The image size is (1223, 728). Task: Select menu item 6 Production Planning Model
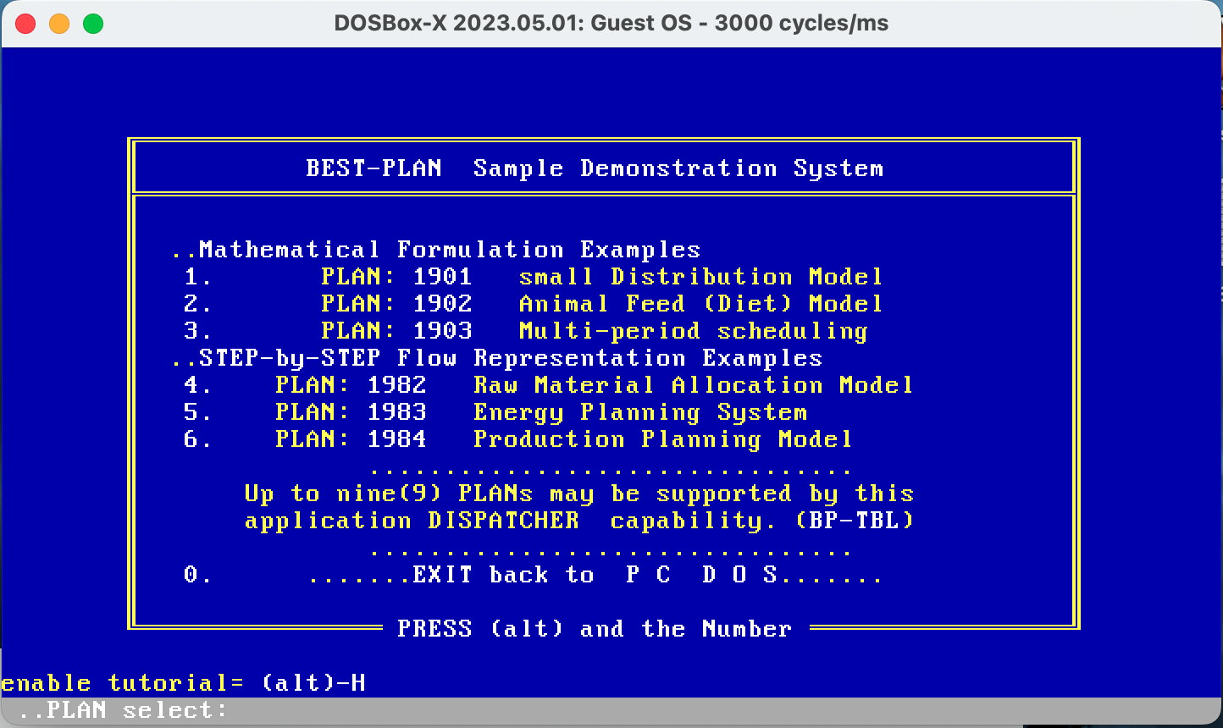(x=517, y=439)
